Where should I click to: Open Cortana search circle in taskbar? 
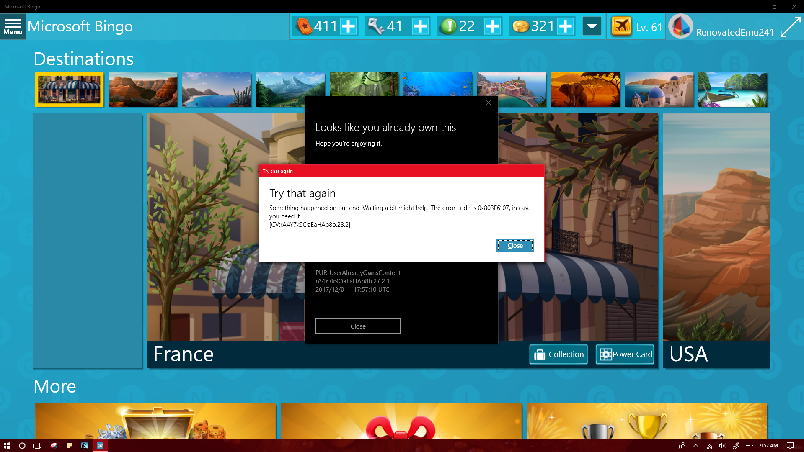pos(22,446)
